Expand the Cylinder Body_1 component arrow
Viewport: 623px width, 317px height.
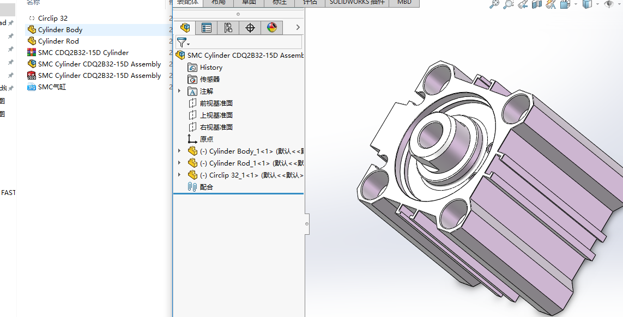click(179, 151)
